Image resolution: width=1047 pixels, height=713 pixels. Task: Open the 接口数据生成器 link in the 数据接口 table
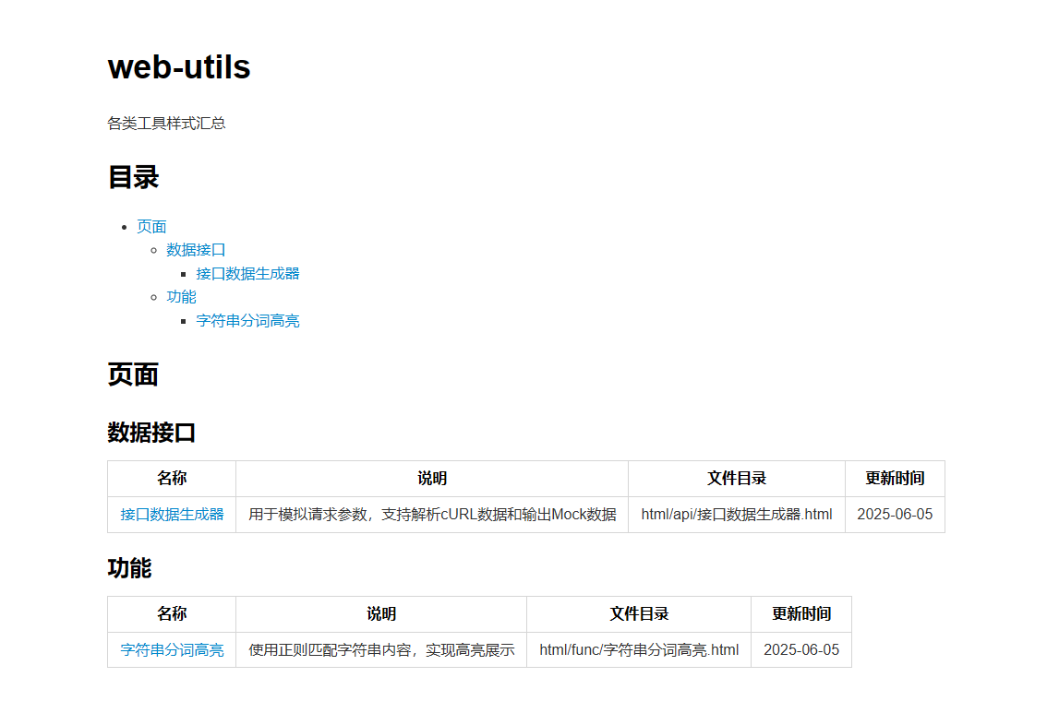coord(172,515)
